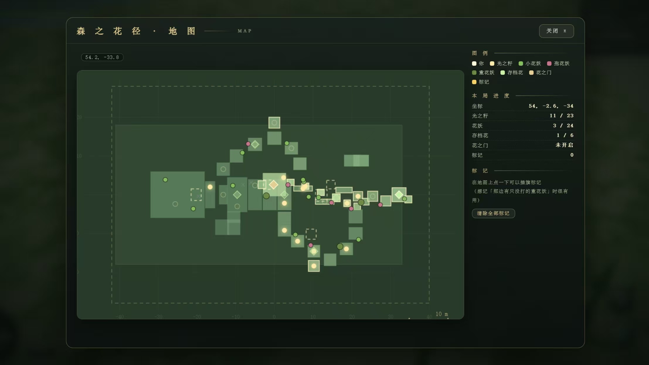Click the faint circle marker inside the large left room
The image size is (649, 365).
(175, 204)
